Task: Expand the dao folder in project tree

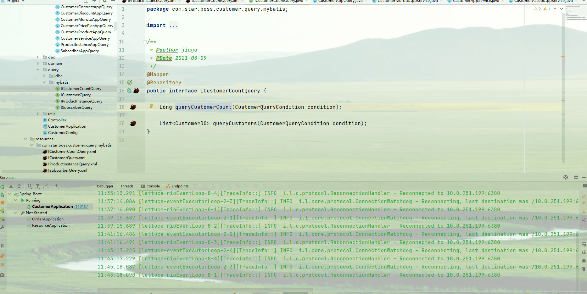Action: [x=38, y=57]
